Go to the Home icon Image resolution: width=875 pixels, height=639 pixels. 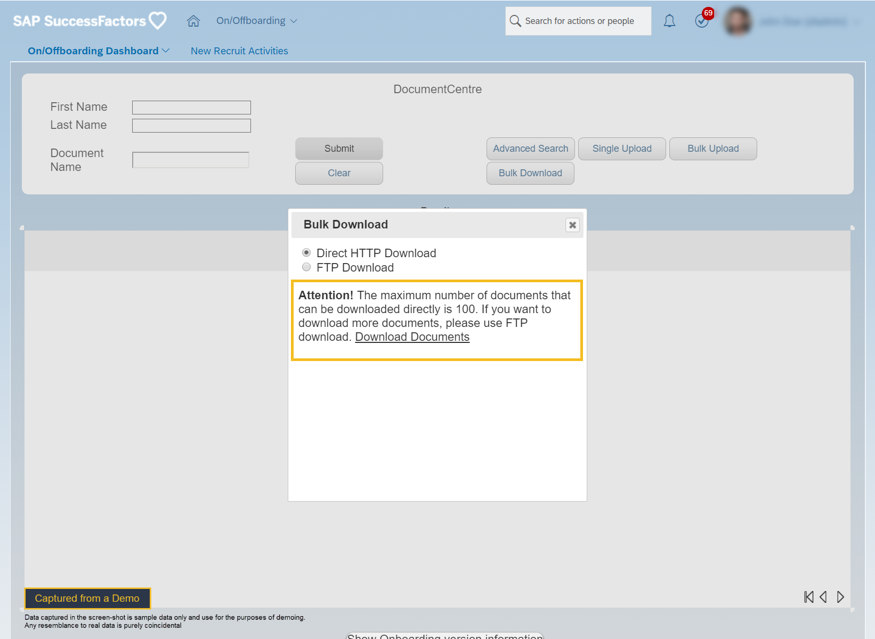point(193,21)
